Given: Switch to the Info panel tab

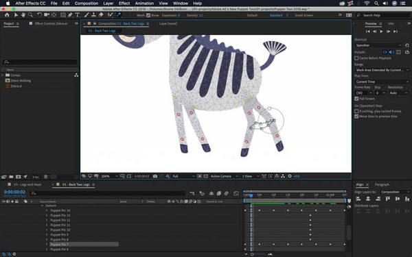Looking at the screenshot, I should (x=391, y=23).
